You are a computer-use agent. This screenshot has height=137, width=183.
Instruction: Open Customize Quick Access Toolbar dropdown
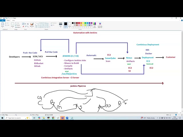[10, 18]
